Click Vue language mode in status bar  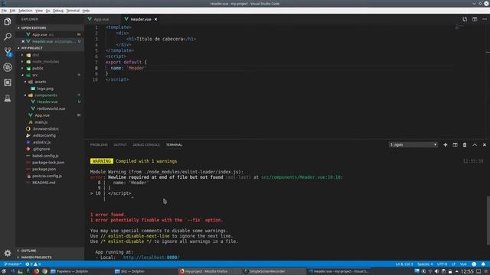(463, 264)
